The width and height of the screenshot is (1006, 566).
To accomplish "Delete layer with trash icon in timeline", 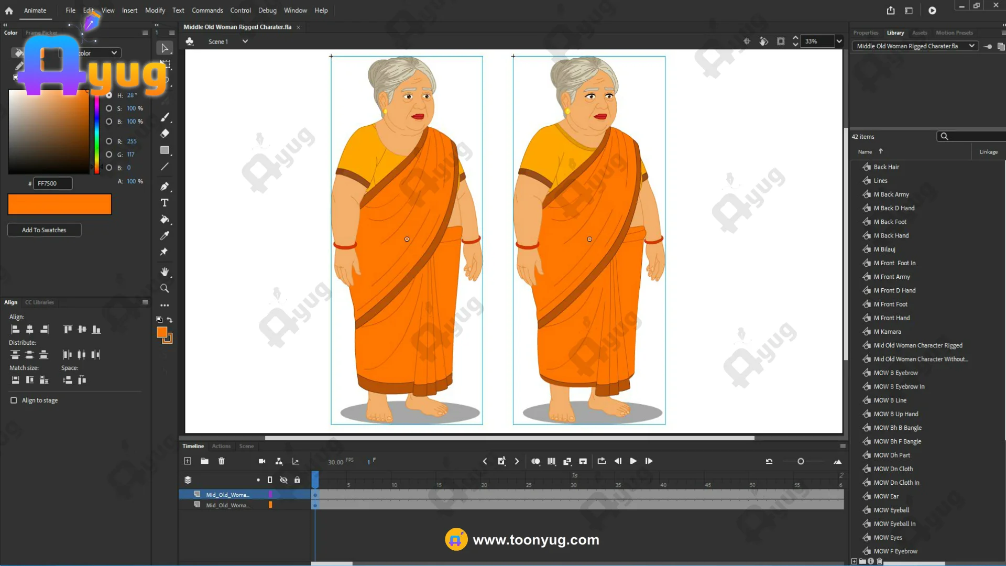I will [222, 461].
